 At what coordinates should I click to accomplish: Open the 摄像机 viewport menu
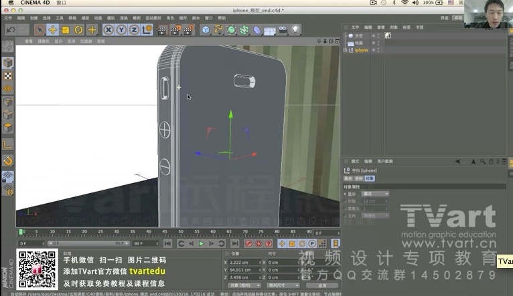[44, 41]
